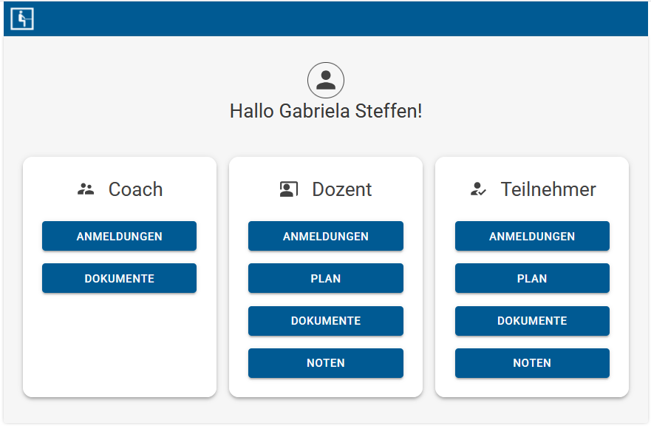Click the Hallo Gabriela Steffen greeting
The width and height of the screenshot is (651, 426).
point(326,112)
